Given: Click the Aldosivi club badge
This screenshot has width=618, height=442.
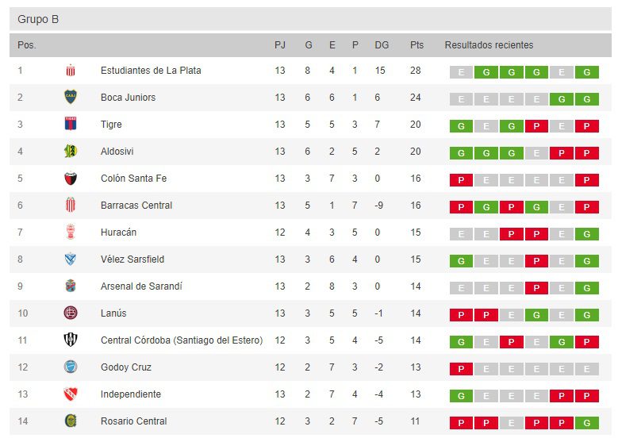Looking at the screenshot, I should coord(70,152).
